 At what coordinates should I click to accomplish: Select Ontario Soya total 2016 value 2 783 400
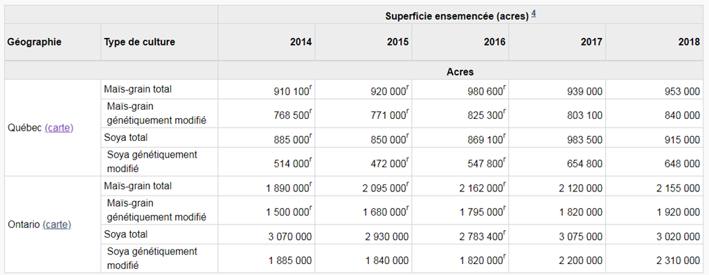click(486, 234)
